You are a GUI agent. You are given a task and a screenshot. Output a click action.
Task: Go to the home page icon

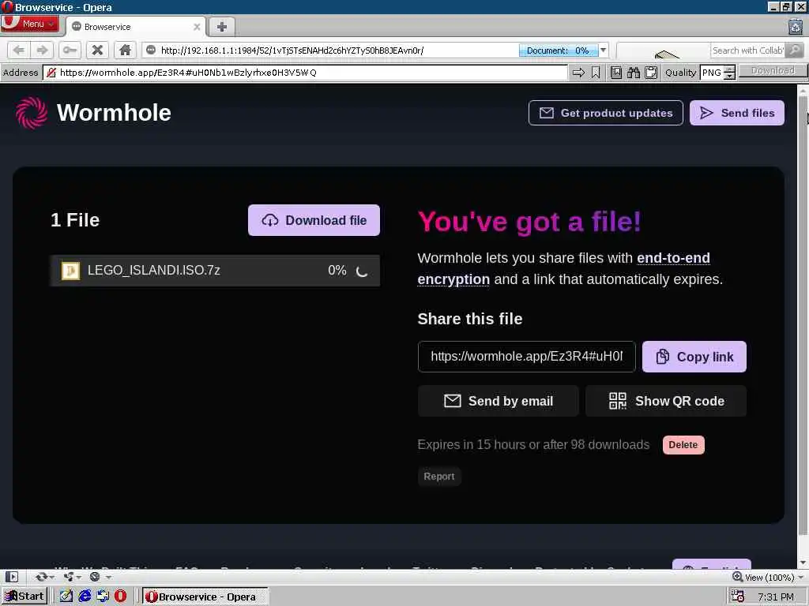tap(125, 50)
